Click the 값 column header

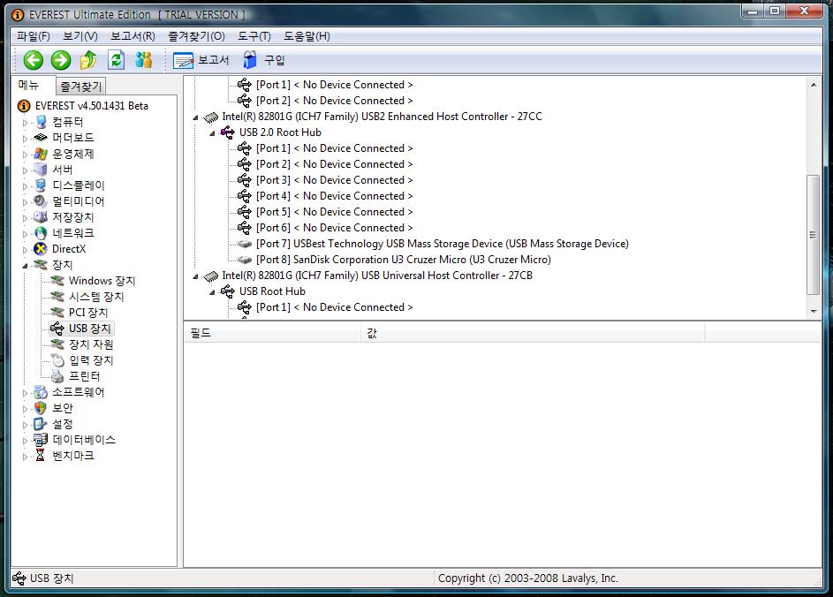click(x=533, y=333)
